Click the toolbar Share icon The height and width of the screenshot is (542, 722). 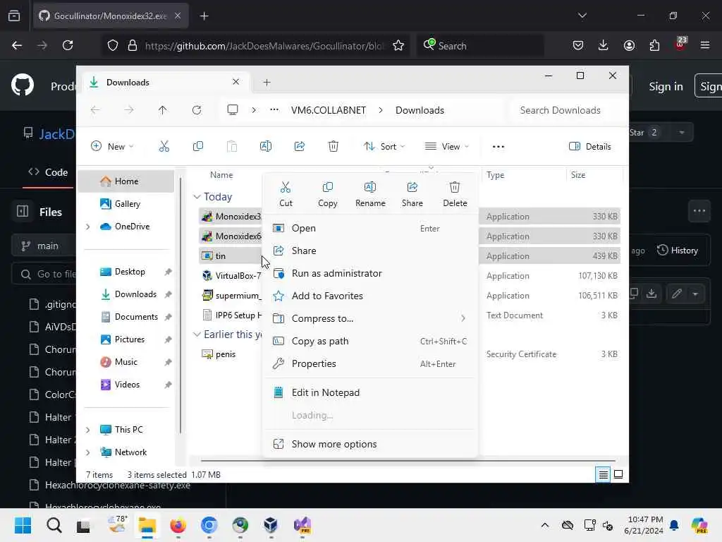tap(299, 147)
